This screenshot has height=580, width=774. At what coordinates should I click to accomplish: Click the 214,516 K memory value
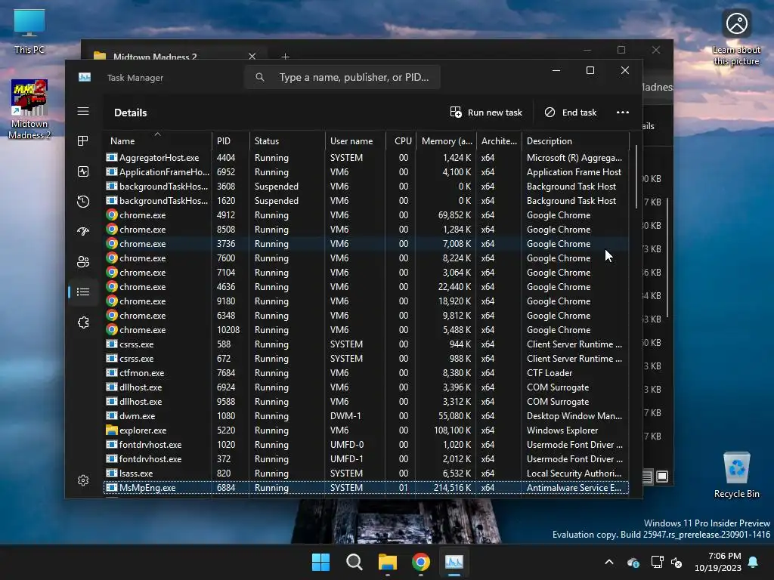click(452, 487)
